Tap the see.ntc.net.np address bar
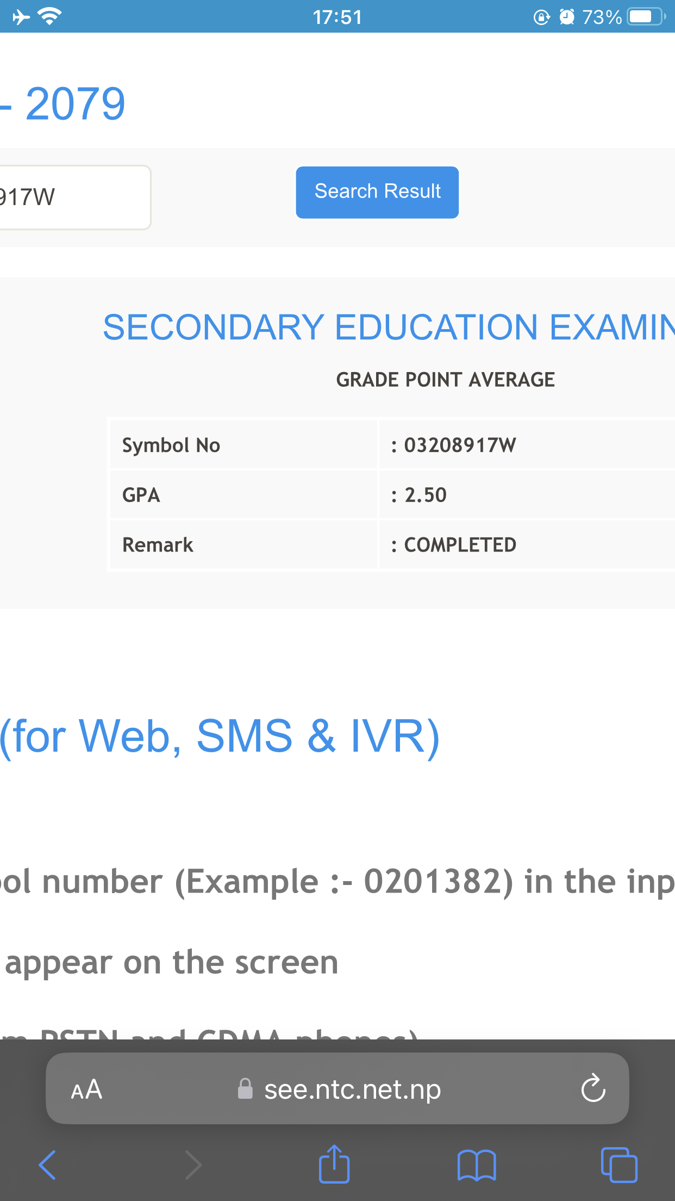 coord(352,1089)
